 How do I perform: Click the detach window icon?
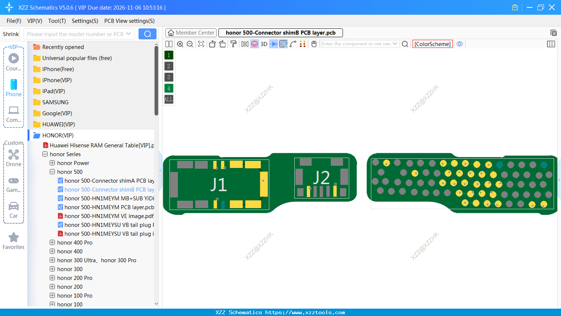(553, 33)
